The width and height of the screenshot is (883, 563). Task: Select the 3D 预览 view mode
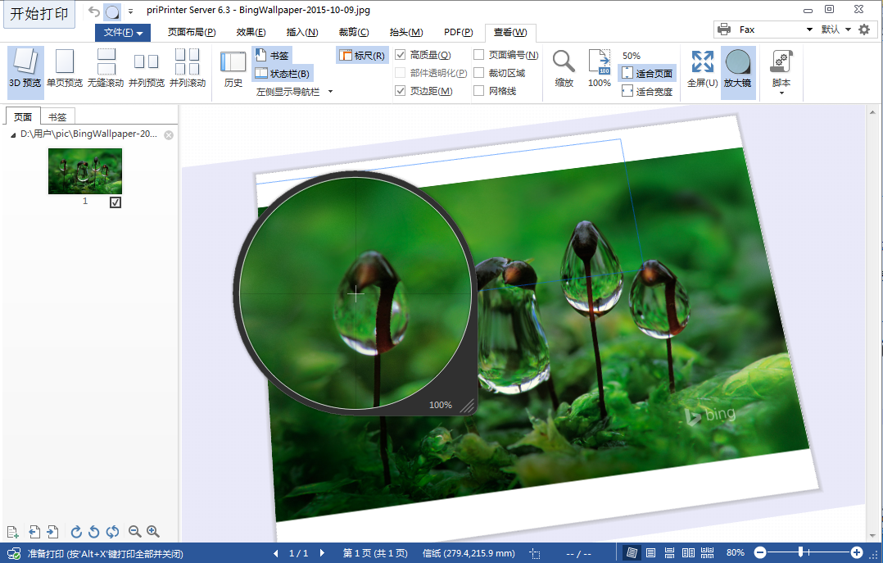tap(25, 72)
